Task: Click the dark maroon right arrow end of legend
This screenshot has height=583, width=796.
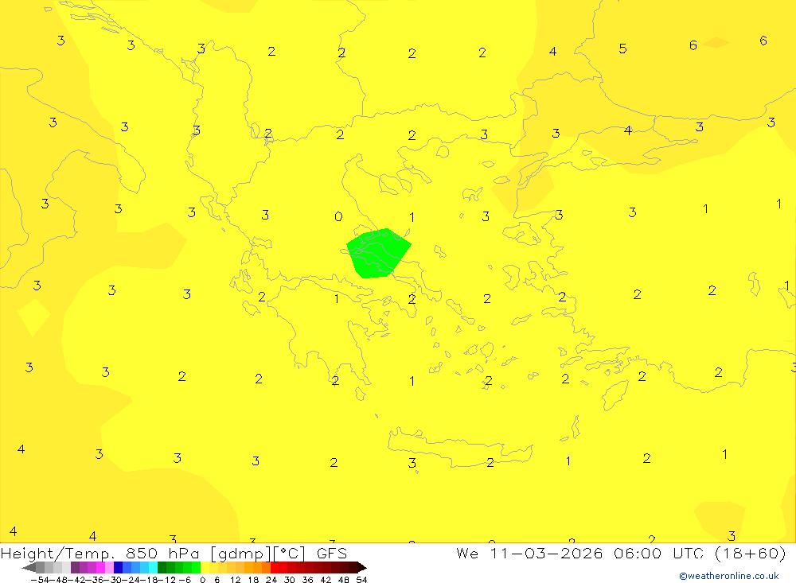Action: 362,567
